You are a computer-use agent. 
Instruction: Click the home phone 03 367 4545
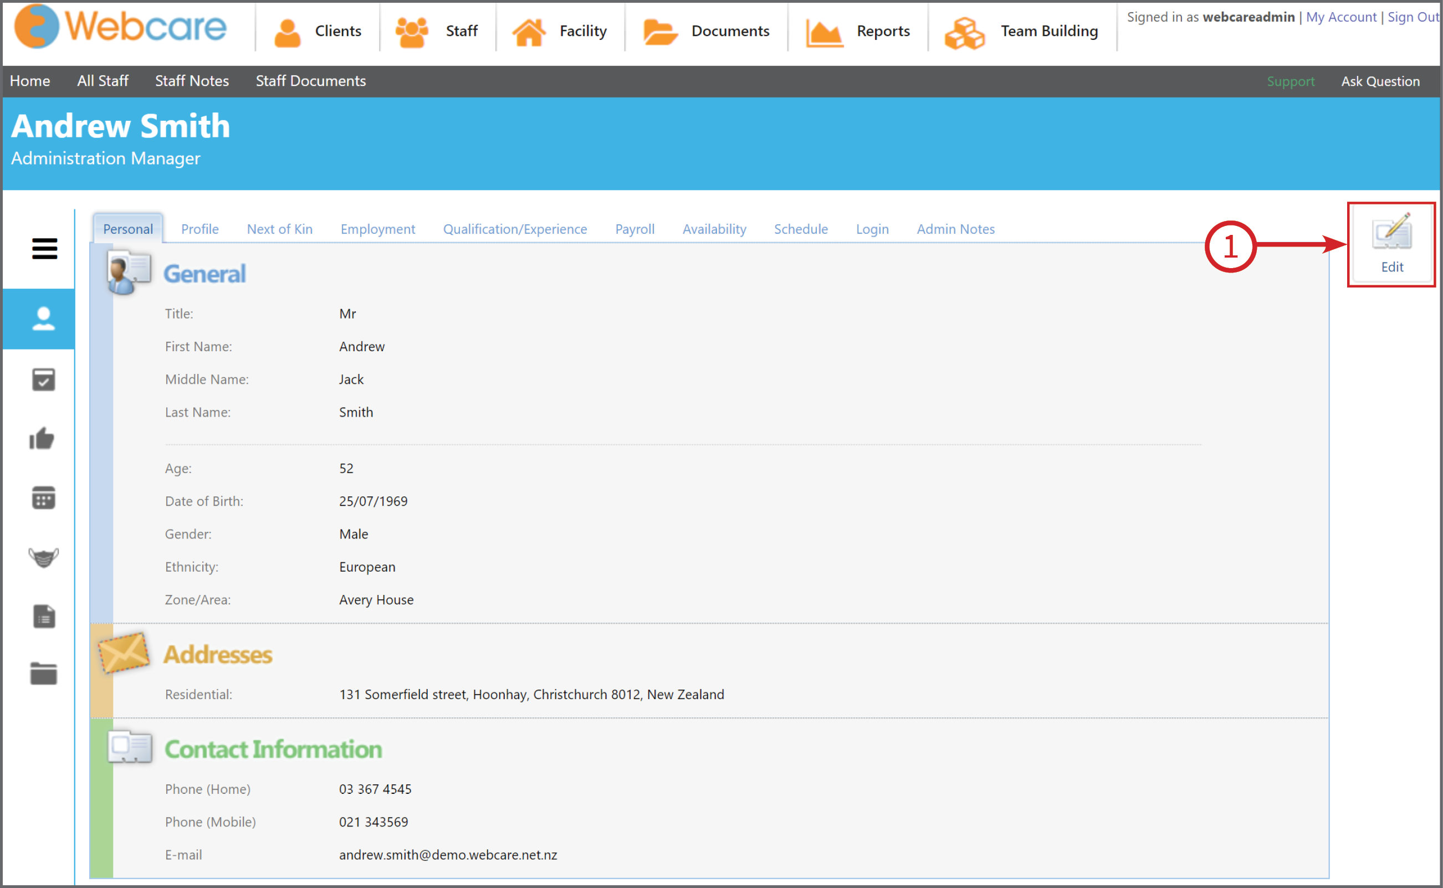[376, 789]
